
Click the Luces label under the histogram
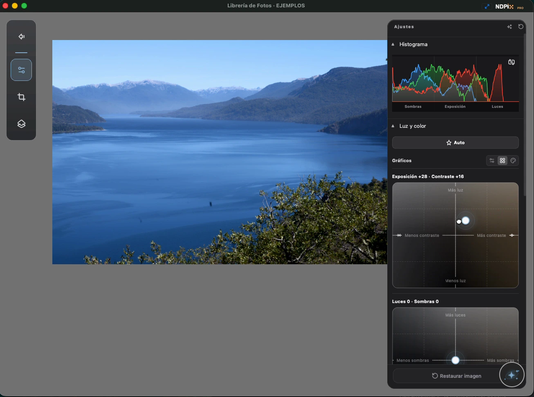click(x=497, y=107)
